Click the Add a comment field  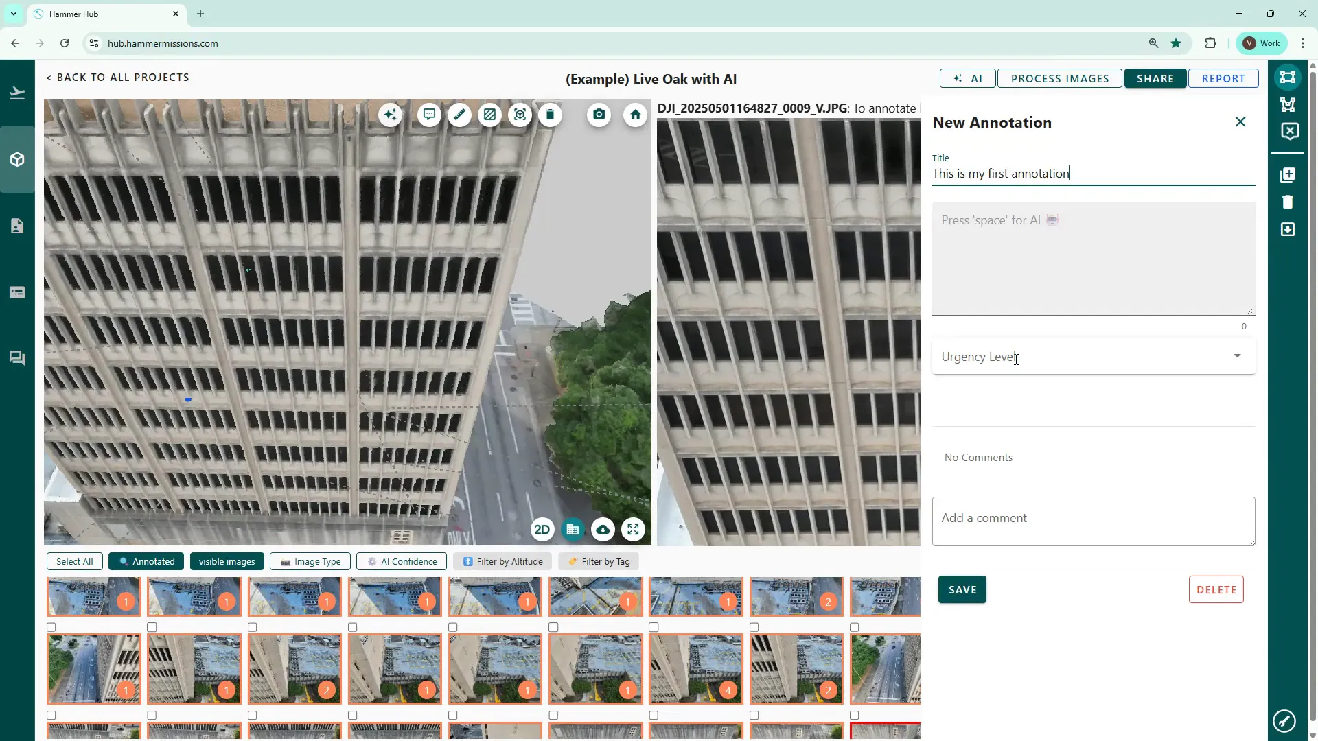point(1093,521)
